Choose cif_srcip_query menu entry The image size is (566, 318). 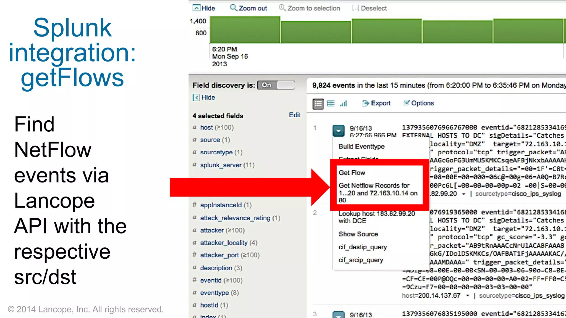click(x=361, y=260)
